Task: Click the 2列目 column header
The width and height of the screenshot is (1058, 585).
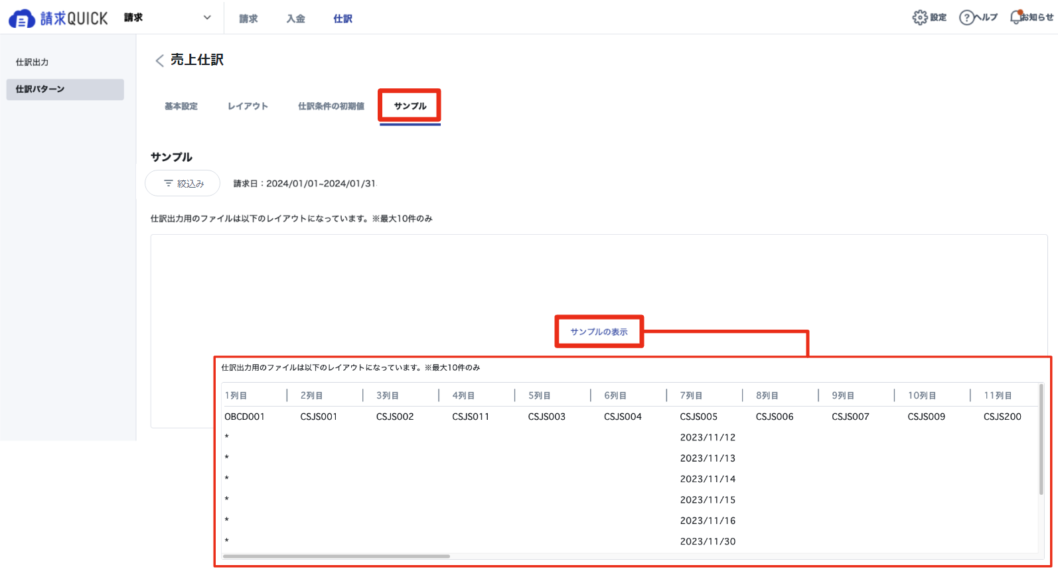Action: [x=311, y=395]
